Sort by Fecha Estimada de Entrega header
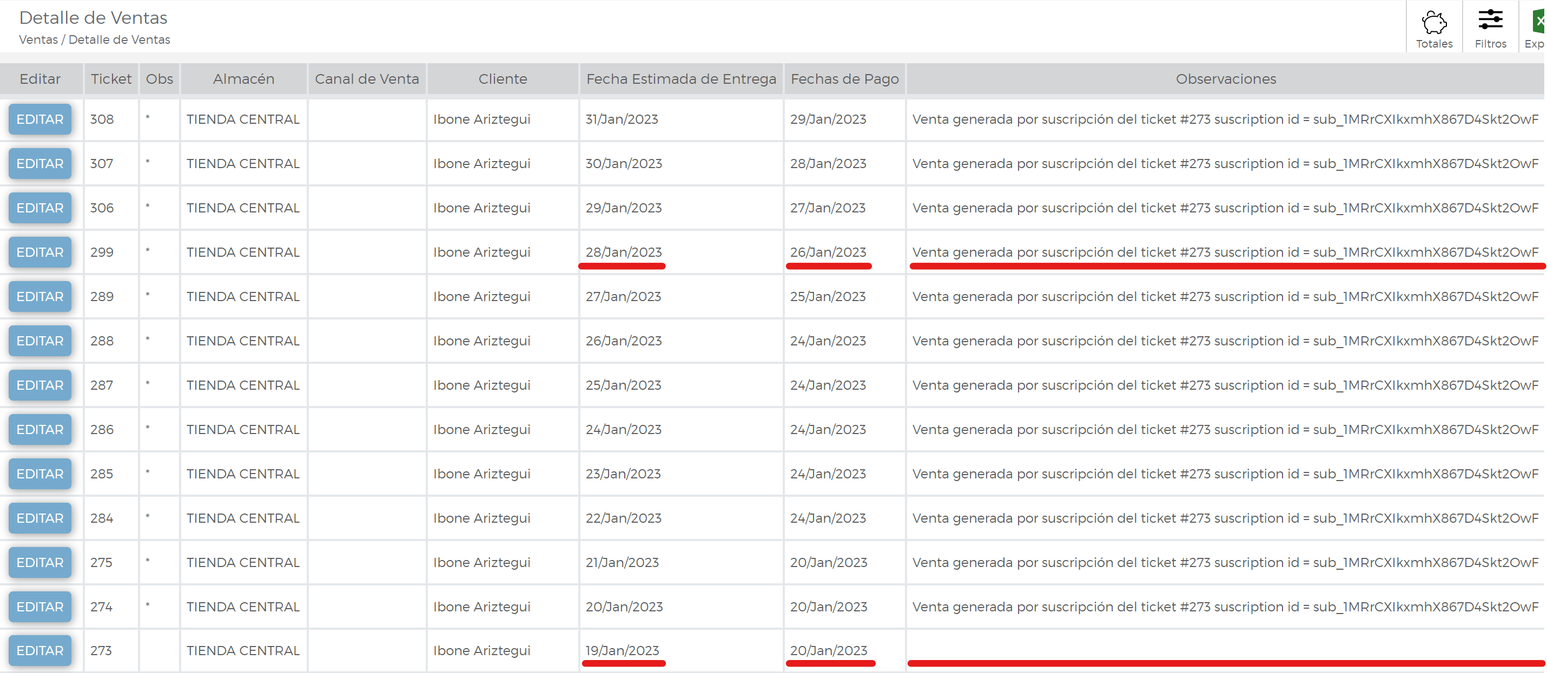The image size is (1547, 673). pyautogui.click(x=681, y=79)
